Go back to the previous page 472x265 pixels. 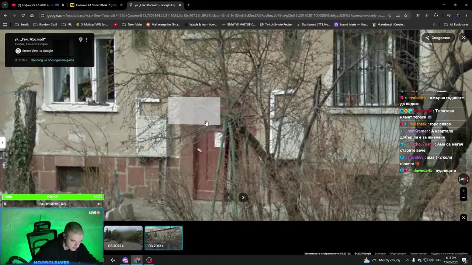pos(5,15)
